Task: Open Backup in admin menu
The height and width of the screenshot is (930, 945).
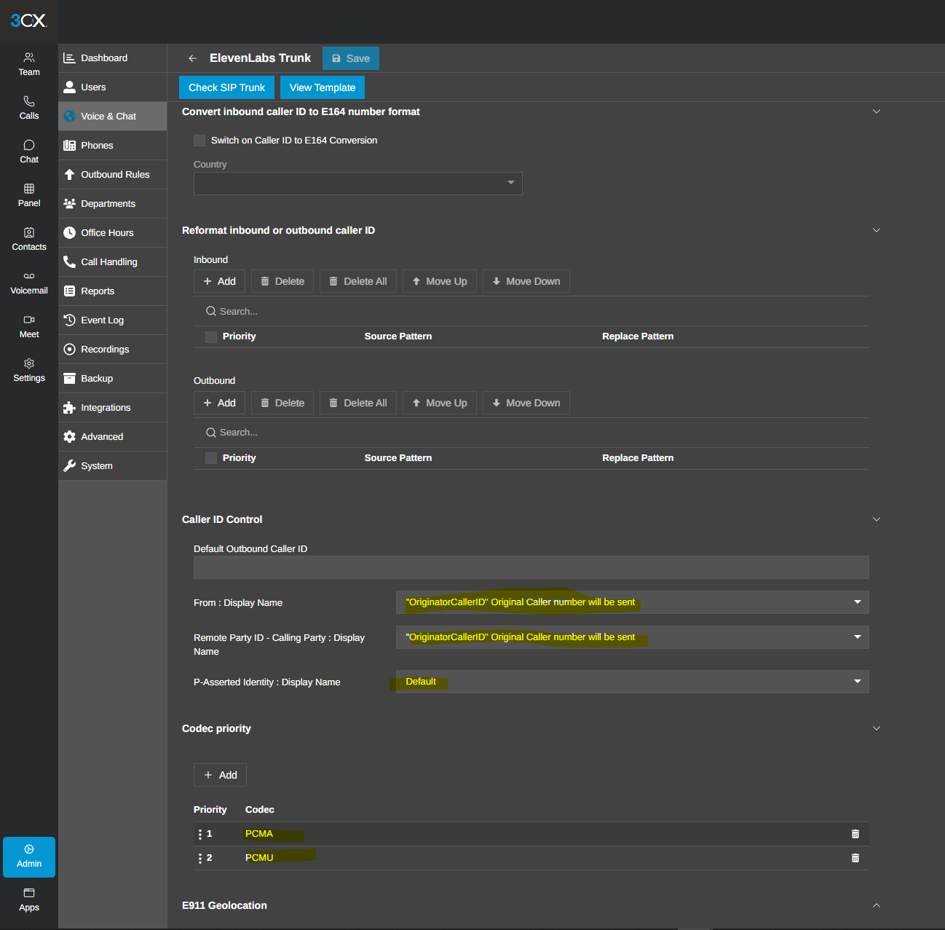Action: 113,379
